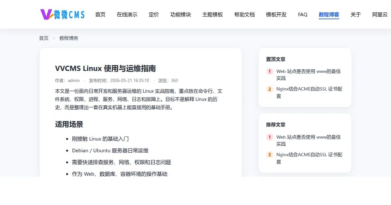Open the 阿里云 nav link
This screenshot has height=205, width=391.
380,15
